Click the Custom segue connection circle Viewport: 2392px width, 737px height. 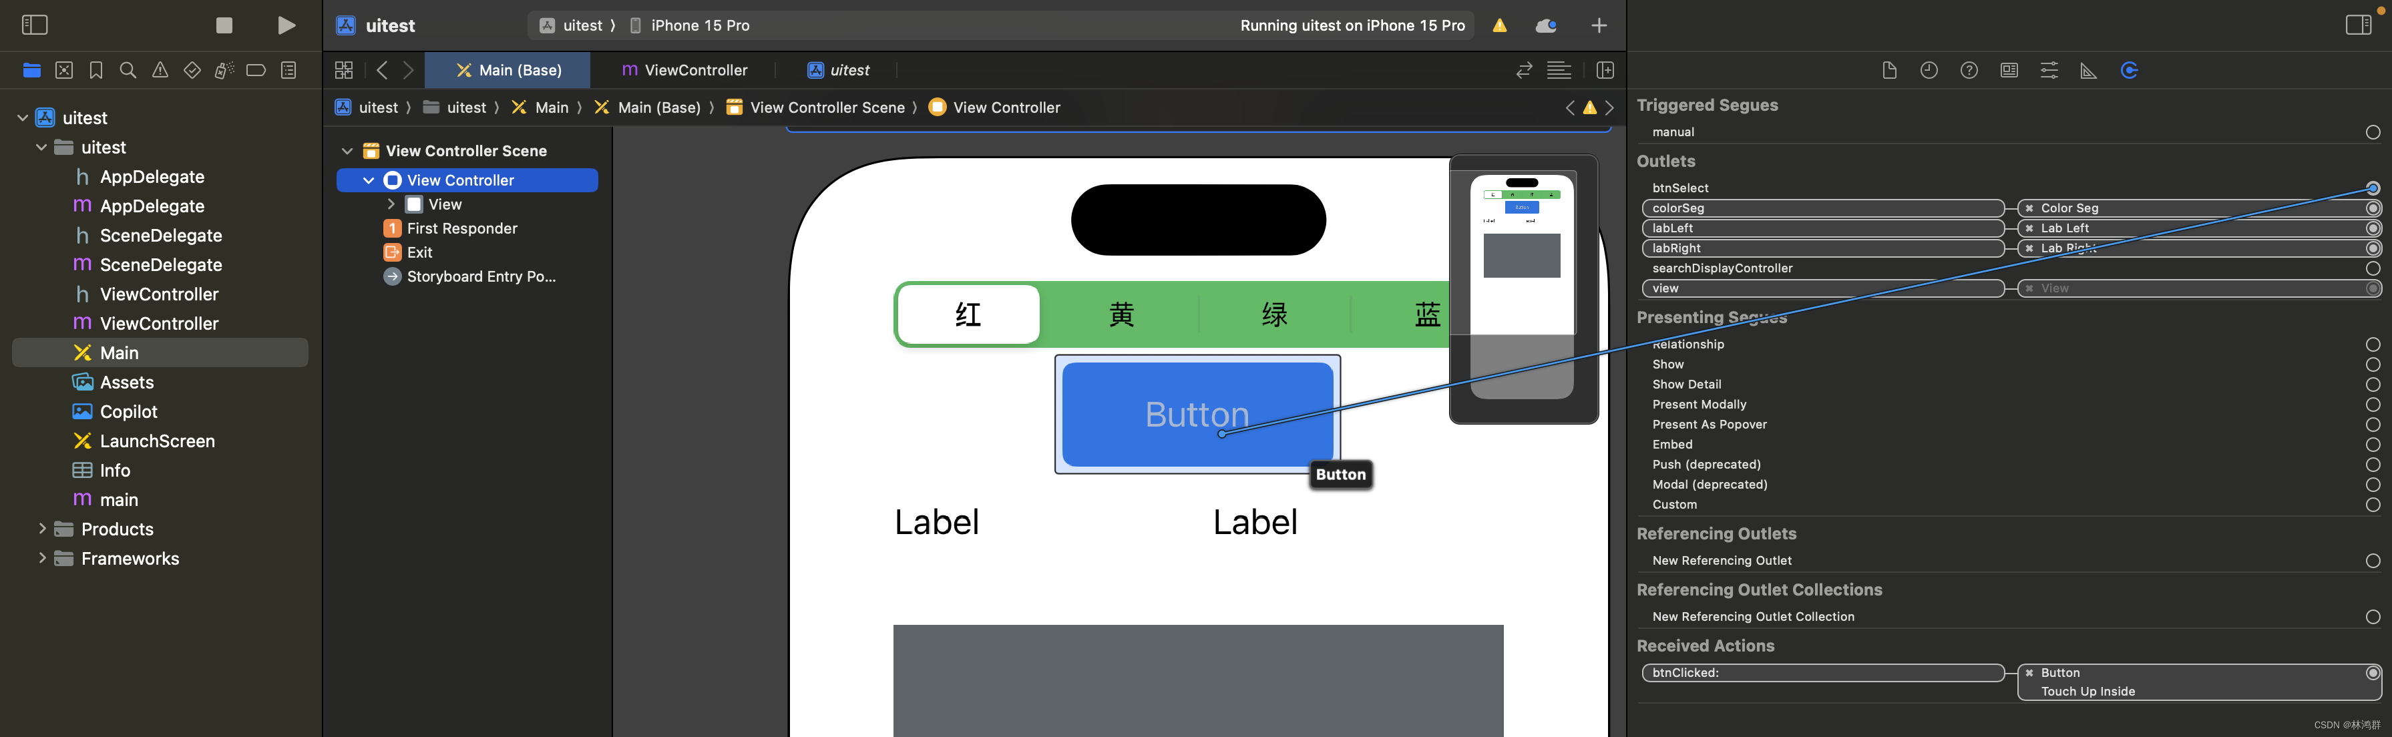2373,505
